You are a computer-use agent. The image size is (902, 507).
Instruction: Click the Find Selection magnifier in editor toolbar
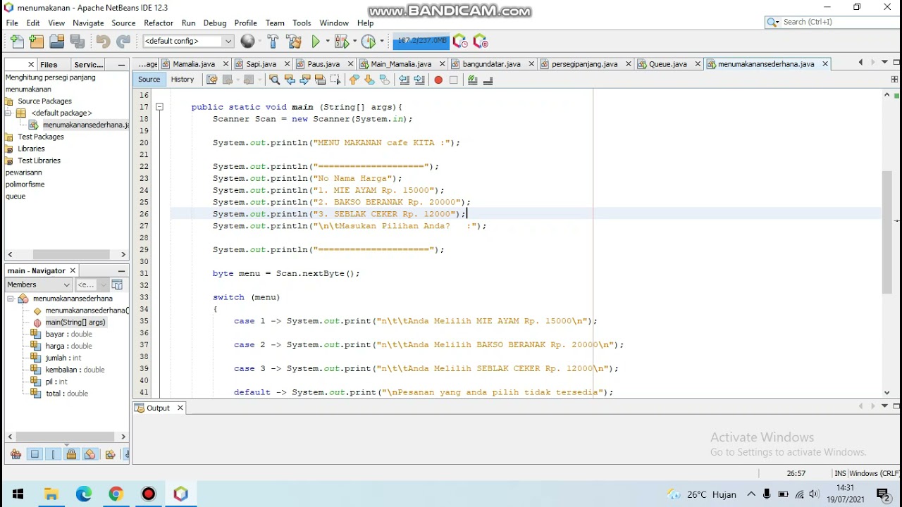(x=275, y=80)
